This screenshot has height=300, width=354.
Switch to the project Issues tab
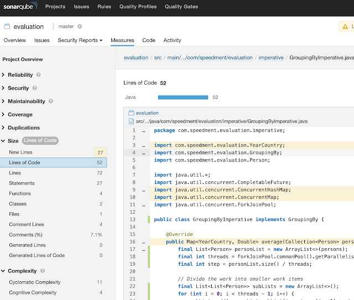(x=42, y=40)
